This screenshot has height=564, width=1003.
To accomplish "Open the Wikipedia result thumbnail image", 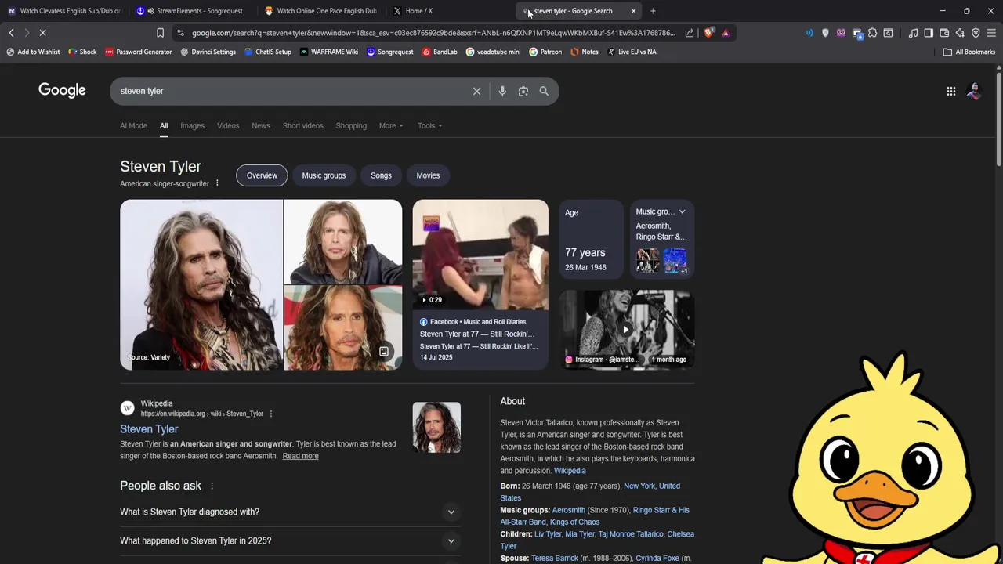I will (436, 427).
